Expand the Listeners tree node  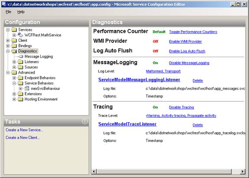[x=14, y=62]
